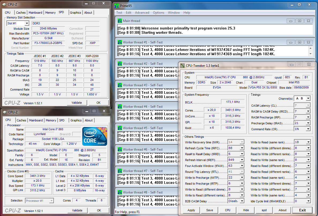Open the Edit menu in Prime95

(x=129, y=13)
